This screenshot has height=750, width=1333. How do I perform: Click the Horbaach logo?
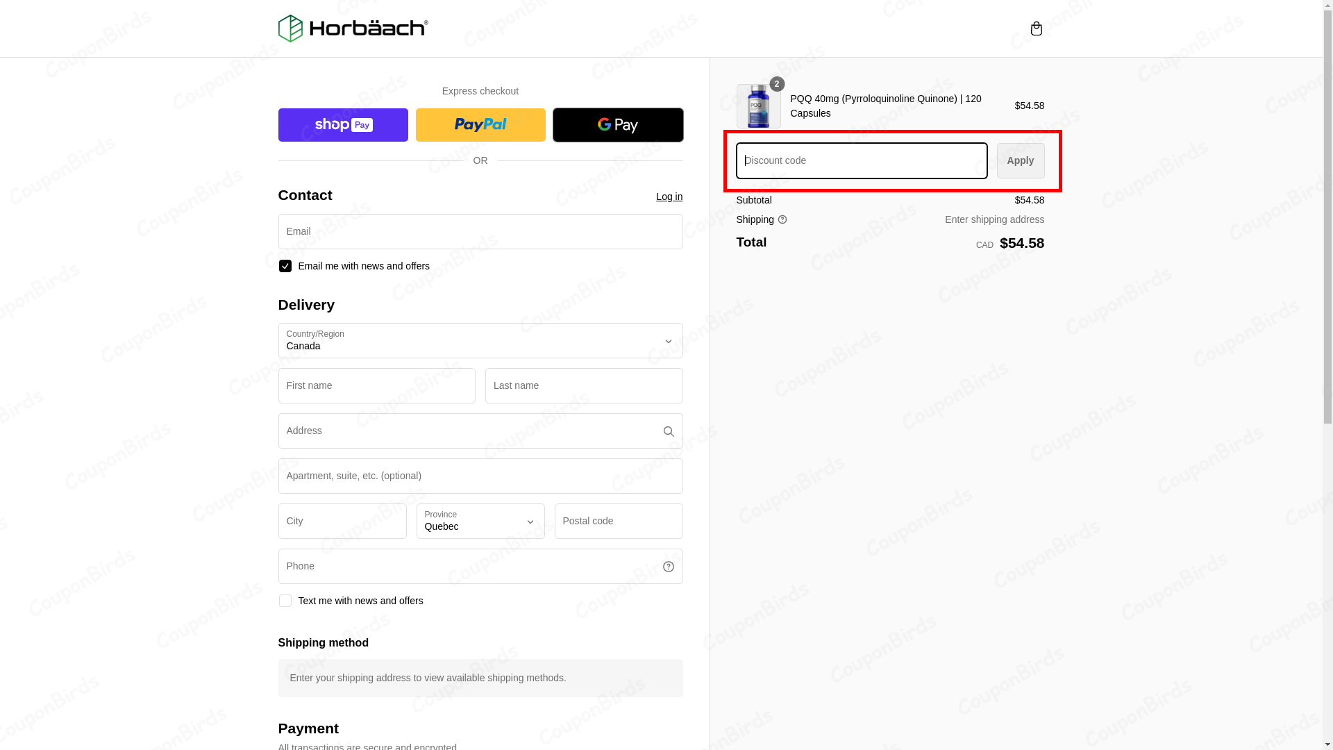tap(353, 28)
